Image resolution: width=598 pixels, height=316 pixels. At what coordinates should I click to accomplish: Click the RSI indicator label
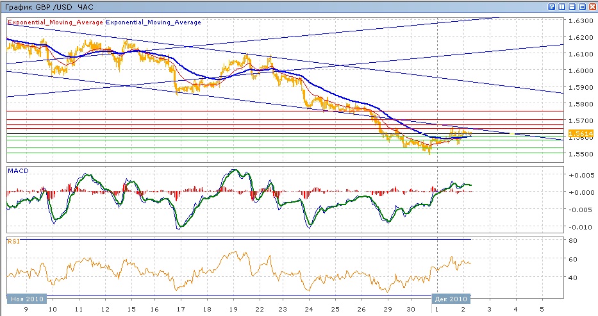pos(13,241)
